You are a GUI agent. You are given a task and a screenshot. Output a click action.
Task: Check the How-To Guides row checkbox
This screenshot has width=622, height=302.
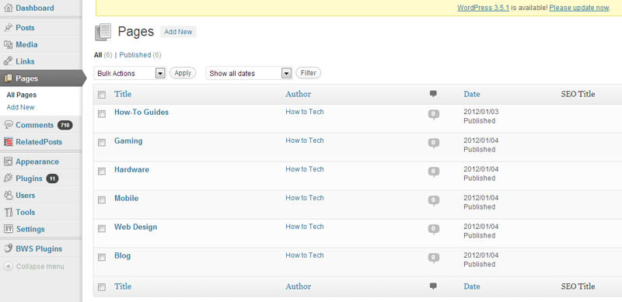[102, 114]
